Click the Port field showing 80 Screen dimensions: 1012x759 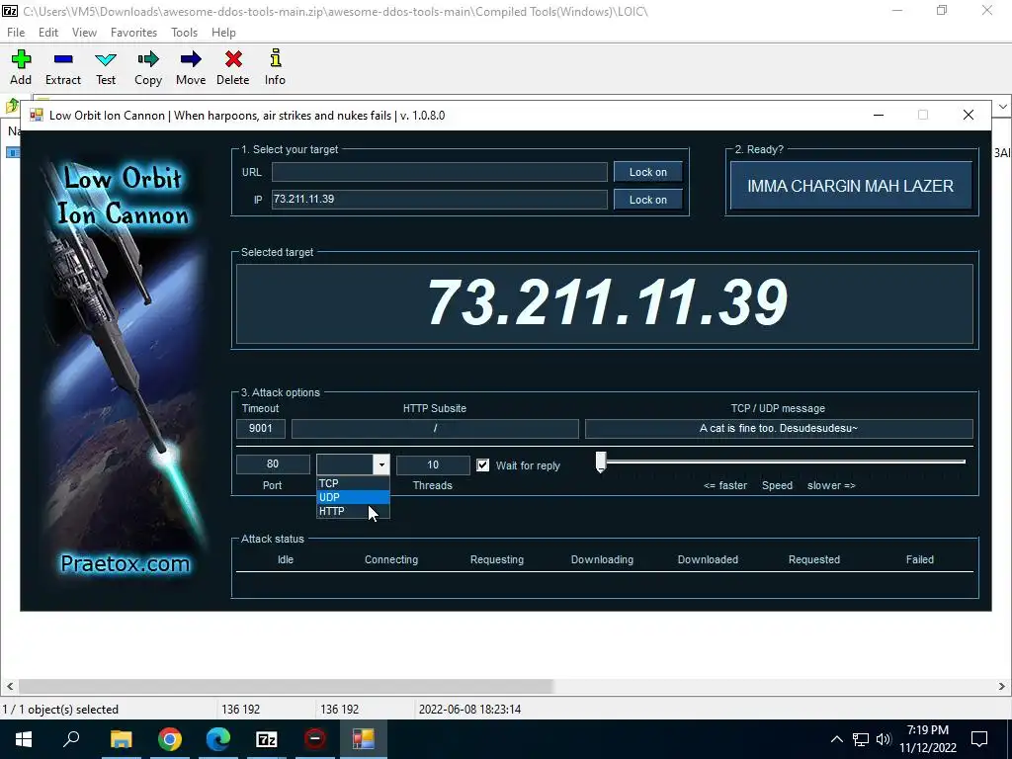click(273, 464)
